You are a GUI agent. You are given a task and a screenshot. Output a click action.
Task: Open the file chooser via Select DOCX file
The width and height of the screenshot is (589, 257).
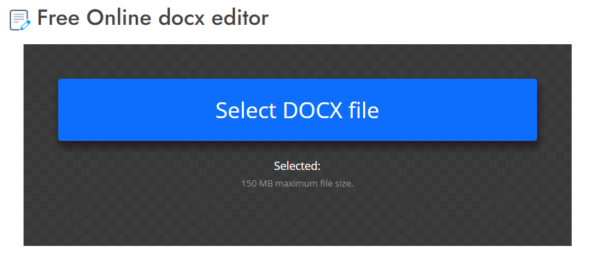tap(297, 110)
